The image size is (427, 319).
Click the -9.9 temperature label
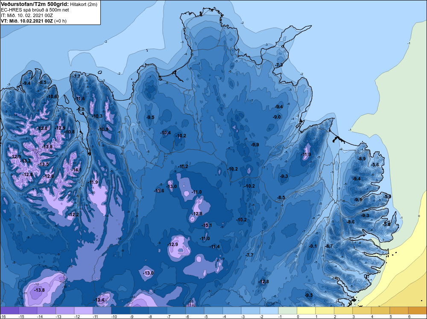tap(255, 145)
